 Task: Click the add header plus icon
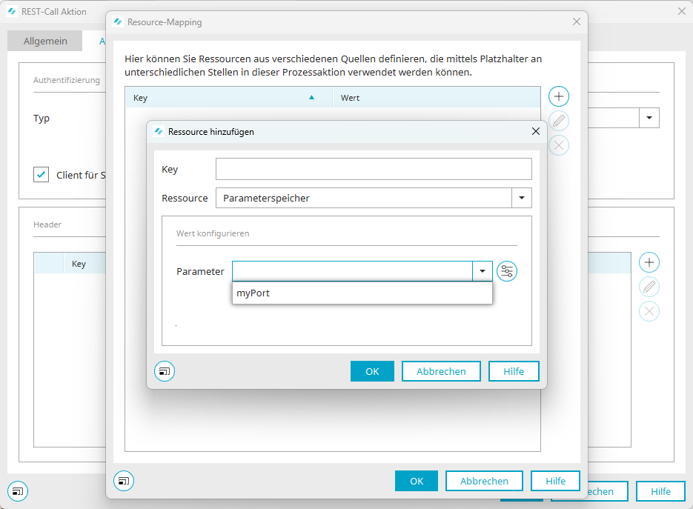pos(649,262)
